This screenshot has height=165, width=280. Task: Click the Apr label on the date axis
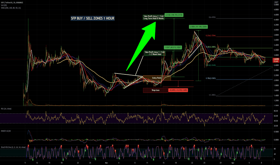[233, 163]
